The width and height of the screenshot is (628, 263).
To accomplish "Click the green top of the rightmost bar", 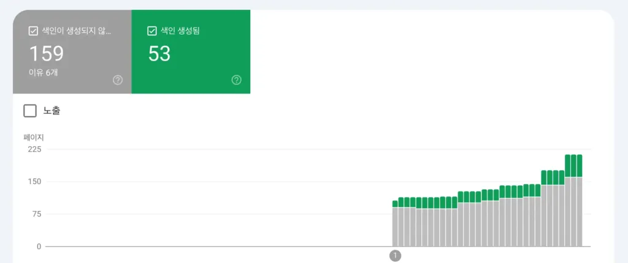I will (579, 165).
